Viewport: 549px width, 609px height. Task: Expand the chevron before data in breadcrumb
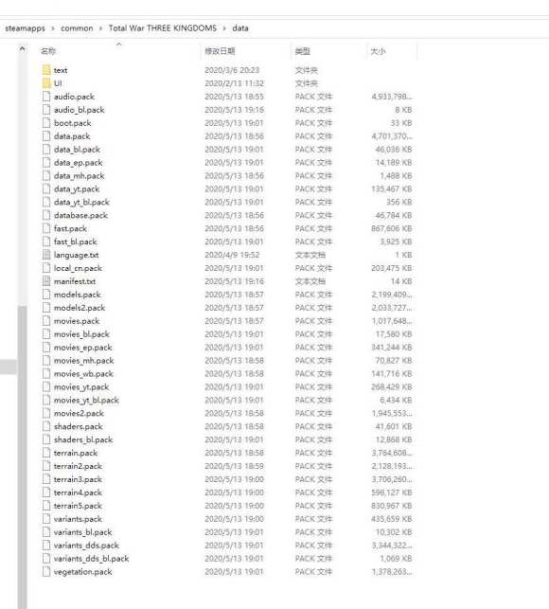coord(224,28)
